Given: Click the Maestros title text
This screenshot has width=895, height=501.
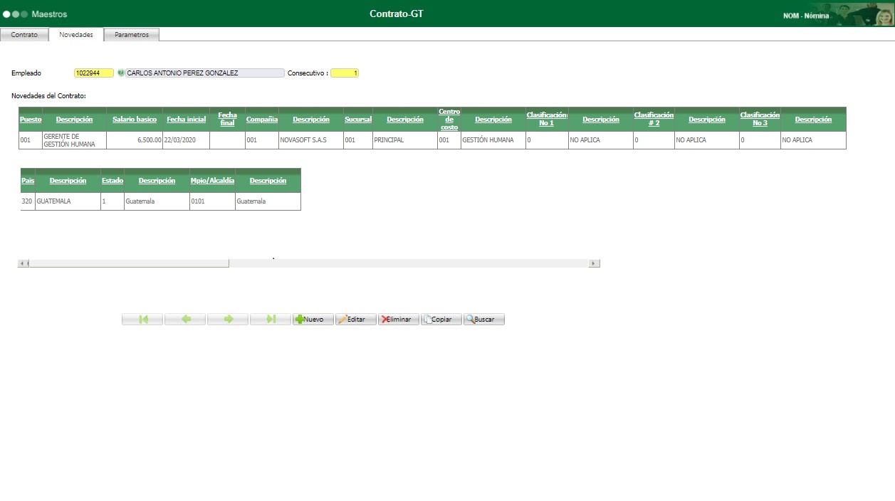Looking at the screenshot, I should [x=50, y=14].
